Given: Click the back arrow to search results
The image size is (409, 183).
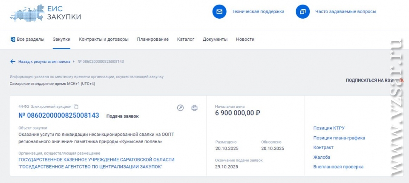Looking at the screenshot, I should 13,62.
